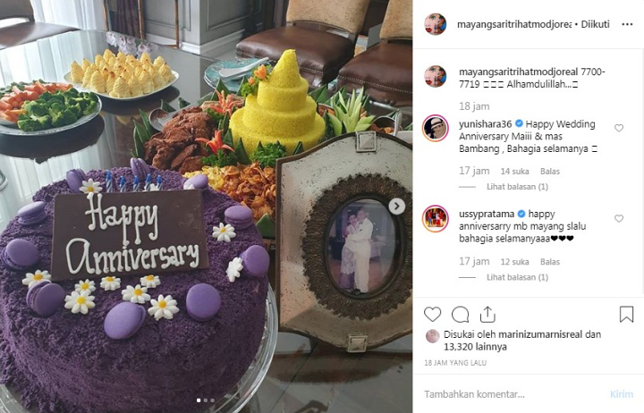Viewport: 644px width, 413px height.
Task: View 14 suka likes on comment
Action: point(514,172)
